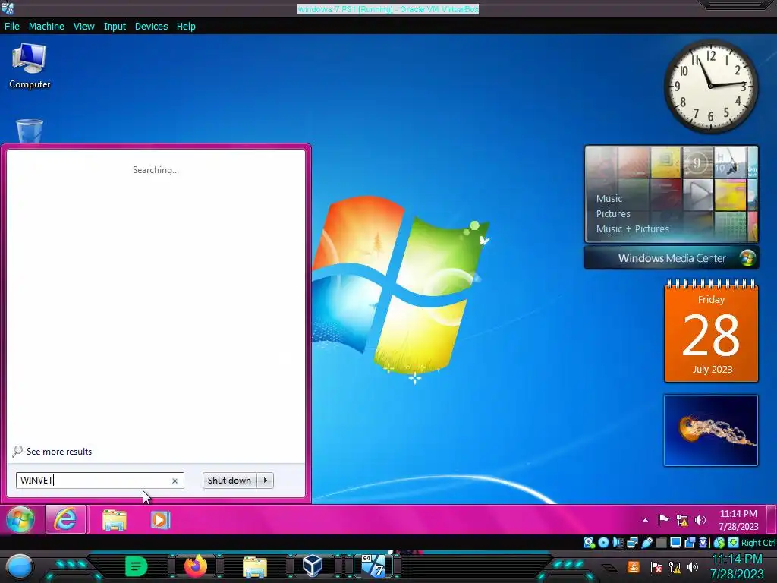This screenshot has width=777, height=583.
Task: Open VirtualBox Manager on host taskbar
Action: [x=313, y=566]
